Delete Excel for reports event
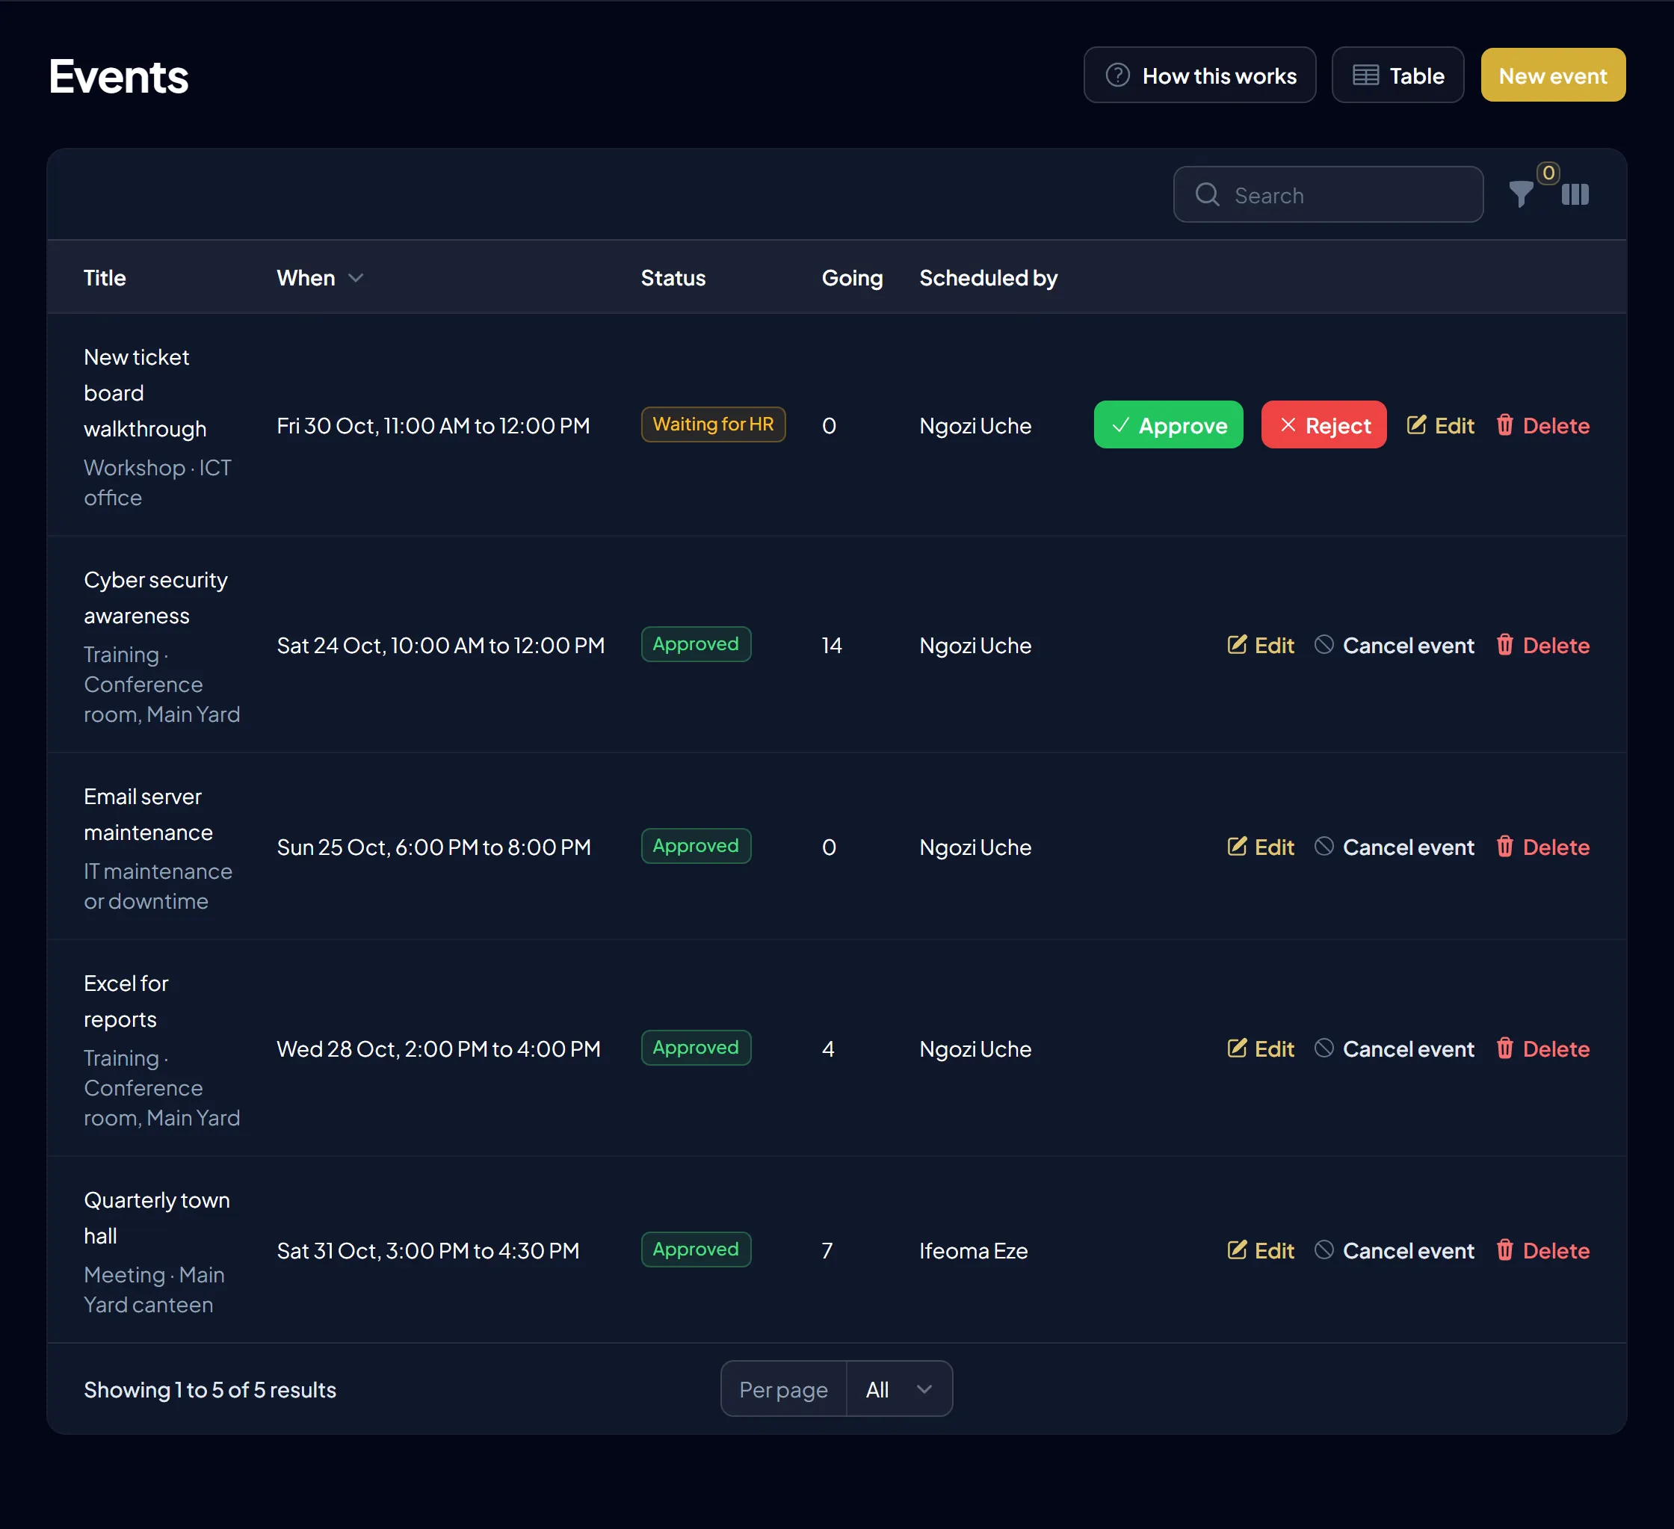 [x=1542, y=1048]
